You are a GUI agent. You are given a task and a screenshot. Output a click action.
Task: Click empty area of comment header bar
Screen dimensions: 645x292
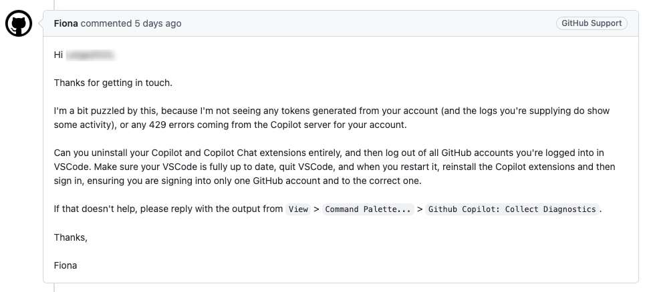click(368, 23)
